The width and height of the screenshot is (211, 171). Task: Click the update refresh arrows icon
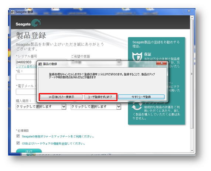pos(137,106)
